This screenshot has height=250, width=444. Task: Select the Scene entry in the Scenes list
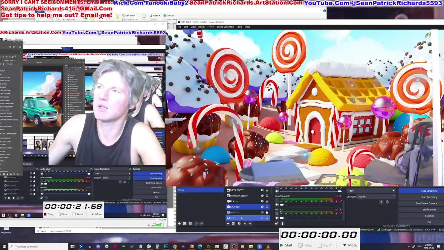[200, 190]
